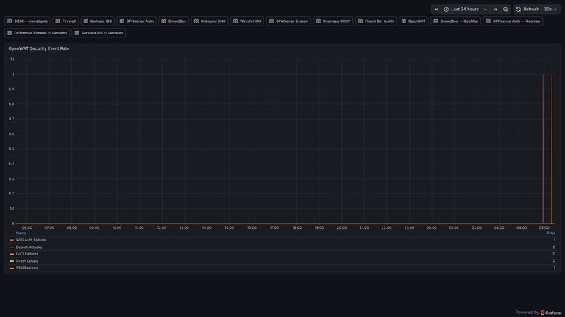The width and height of the screenshot is (565, 317).
Task: Shift time range backward arrow
Action: 436,10
